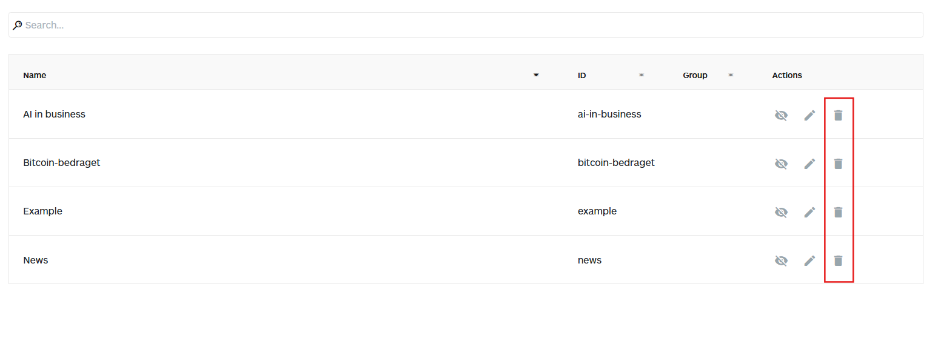Edit the Bitcoin-bedraget entry with pencil icon
938x338 pixels.
click(809, 164)
